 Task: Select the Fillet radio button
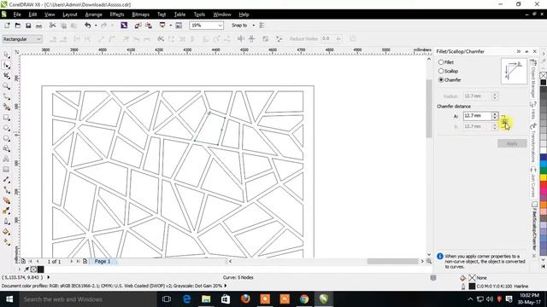click(441, 62)
